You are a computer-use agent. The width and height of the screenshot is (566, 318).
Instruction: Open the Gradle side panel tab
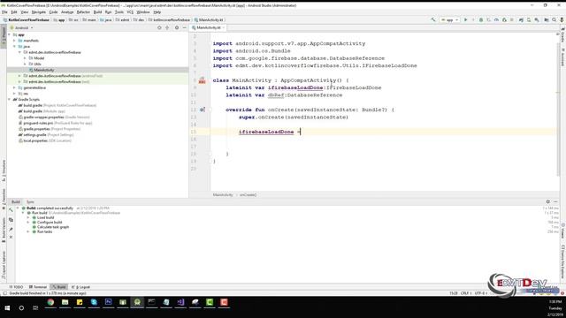tap(562, 34)
